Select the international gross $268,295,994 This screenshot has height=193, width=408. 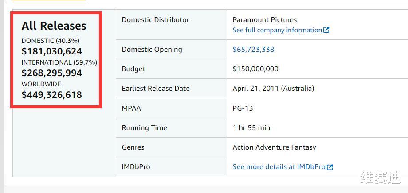click(51, 73)
